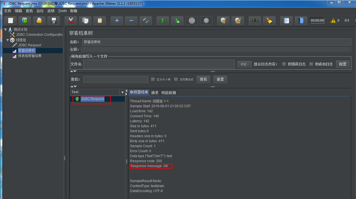Click the Cut scissors icon

point(71,21)
